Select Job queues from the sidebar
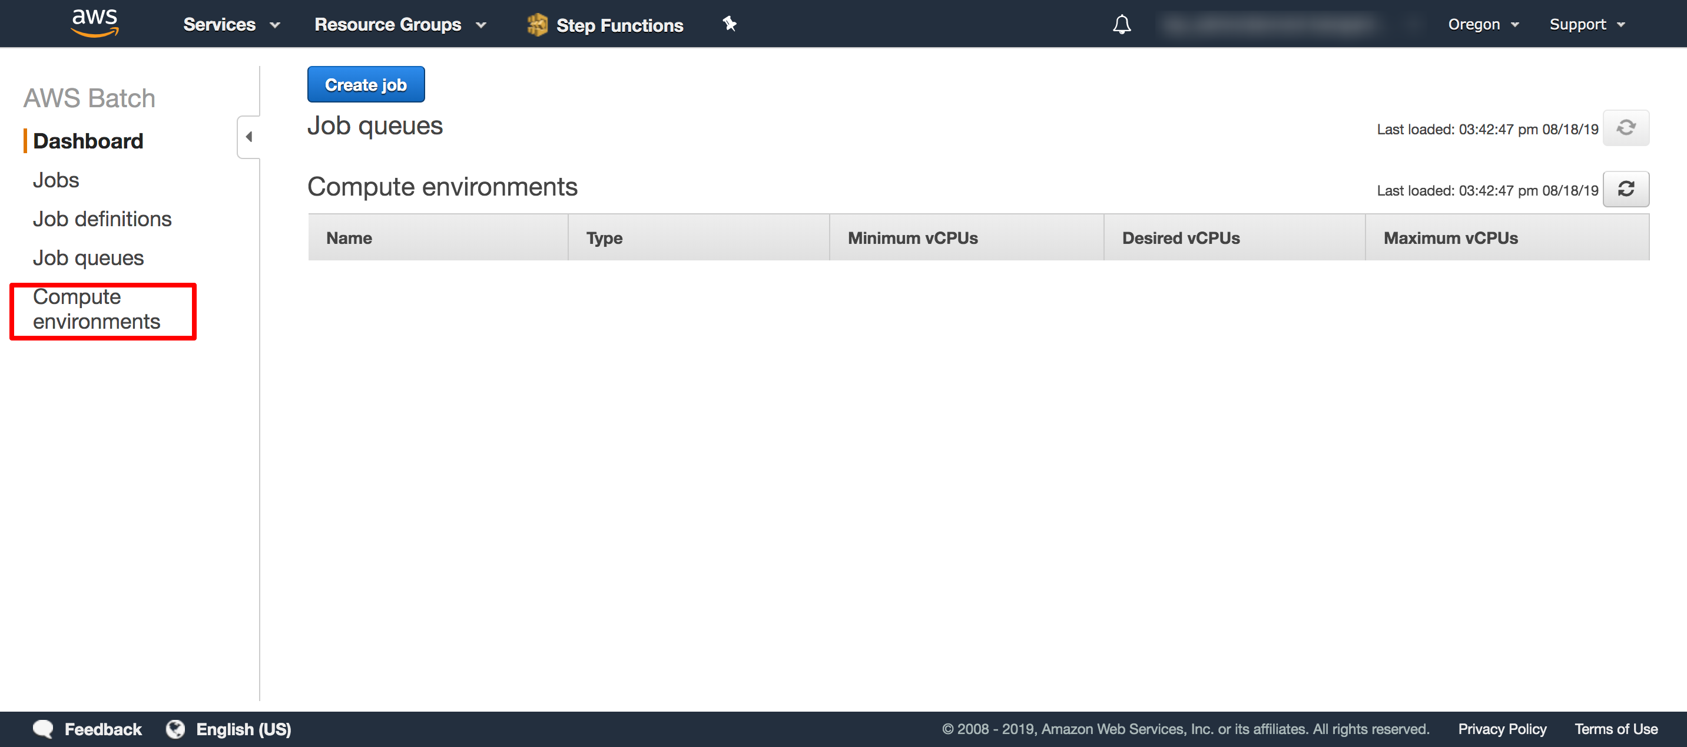This screenshot has height=747, width=1687. (x=90, y=257)
